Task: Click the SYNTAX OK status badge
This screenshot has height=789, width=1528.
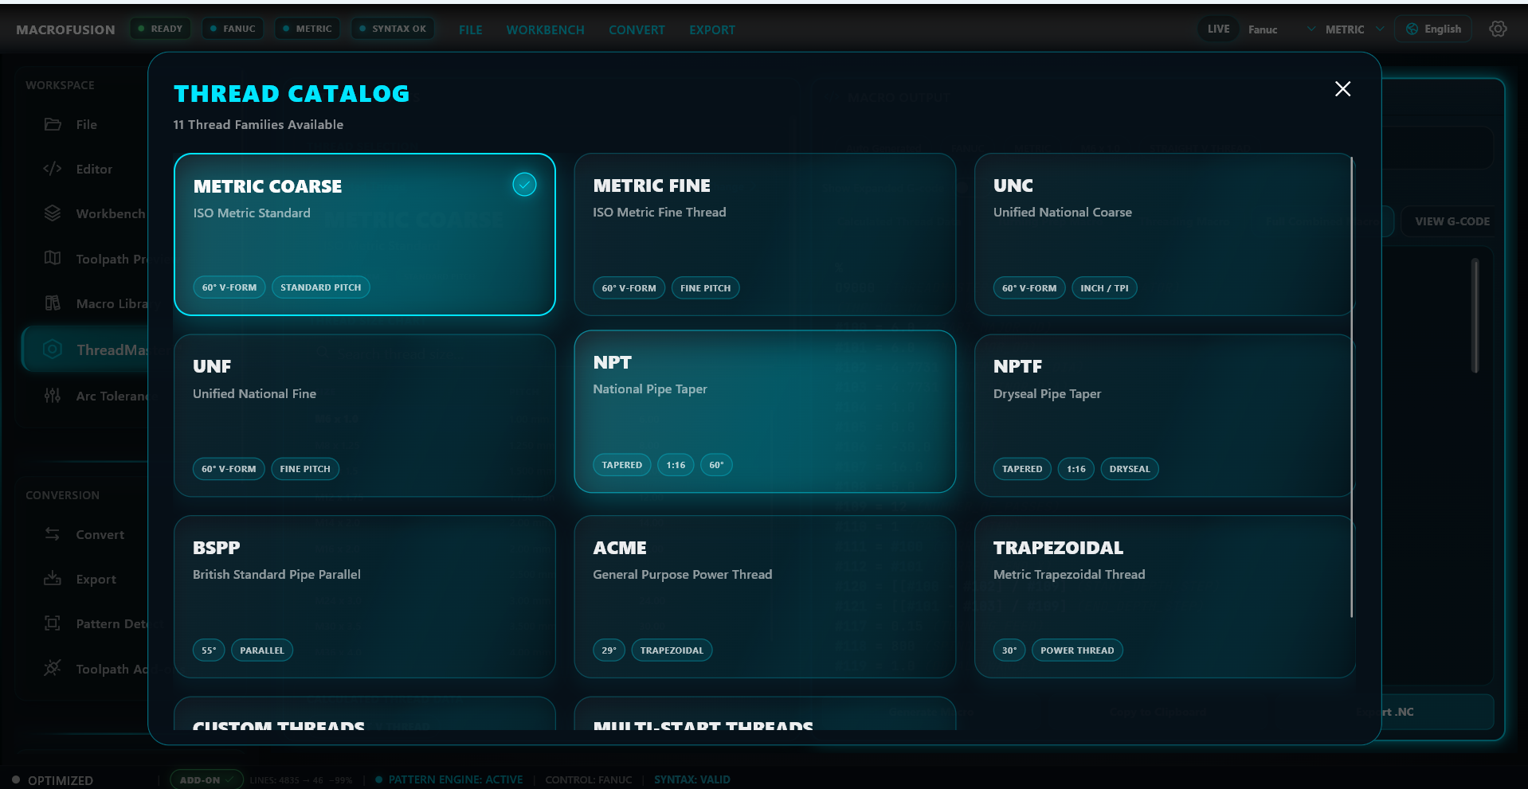Action: tap(393, 29)
